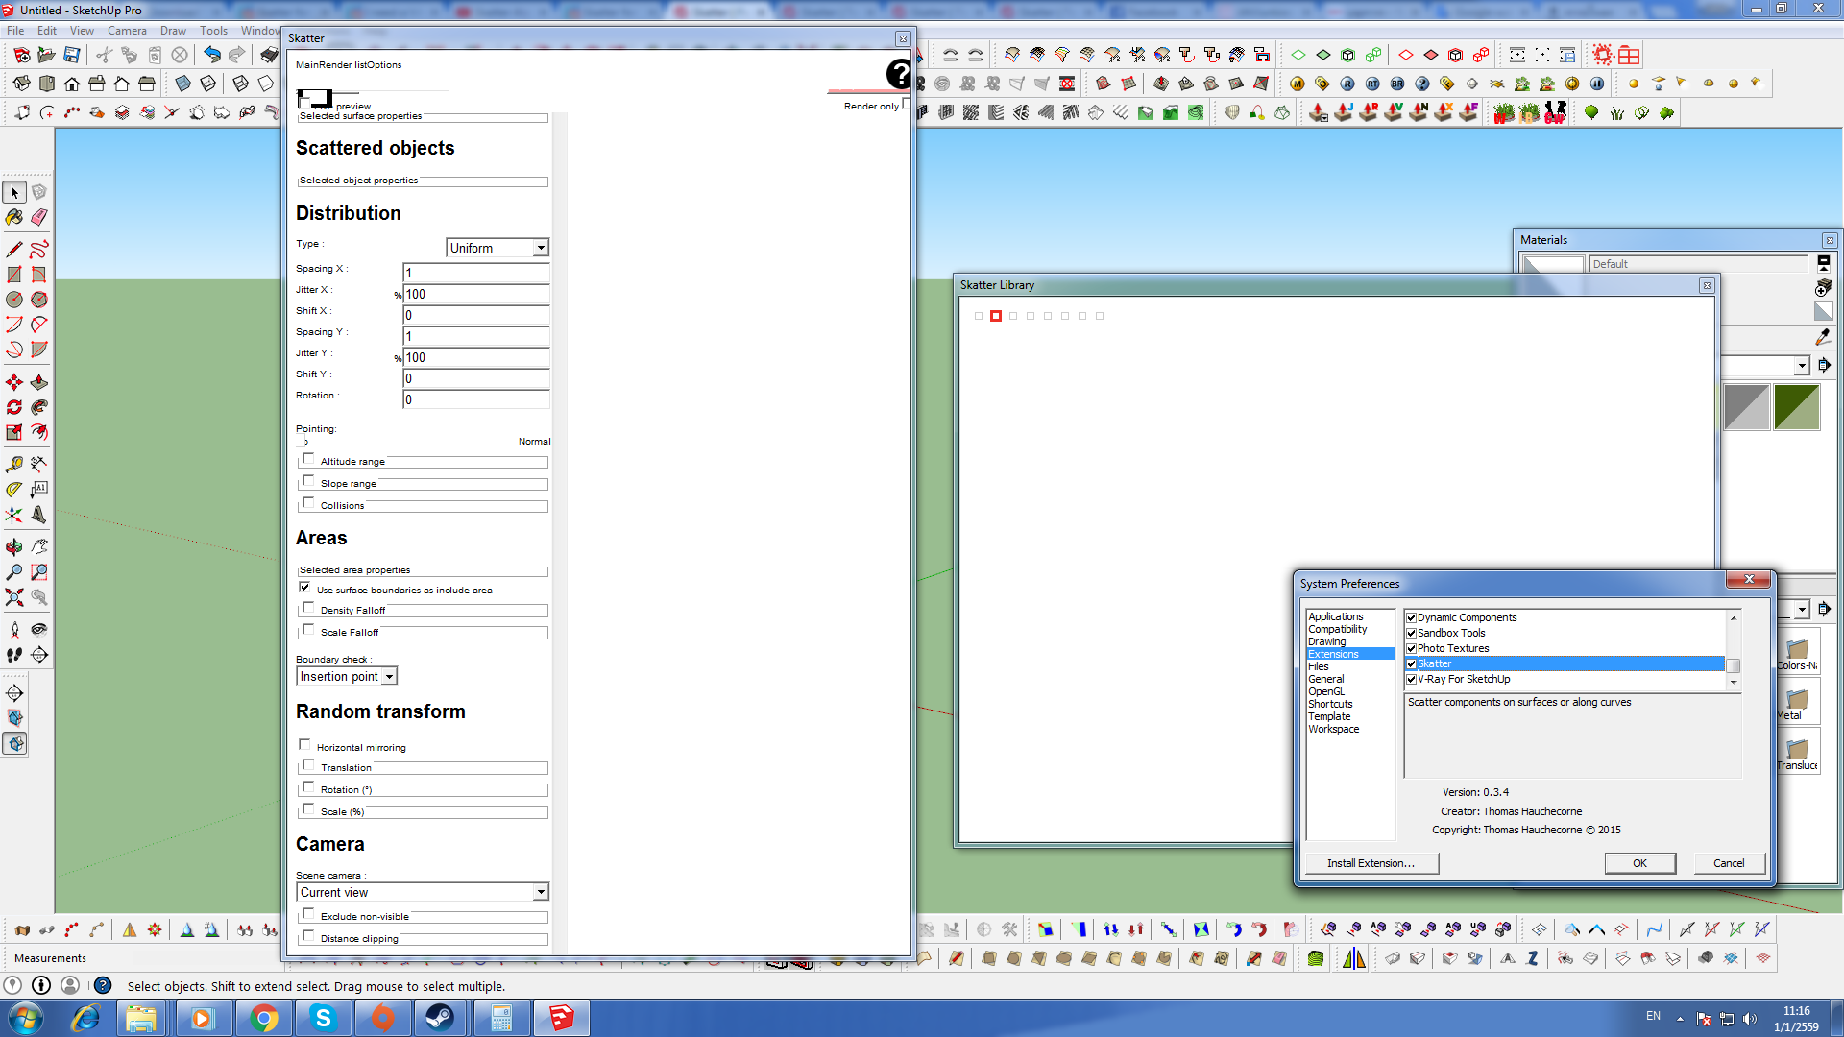
Task: Select the Move tool
Action: (14, 382)
